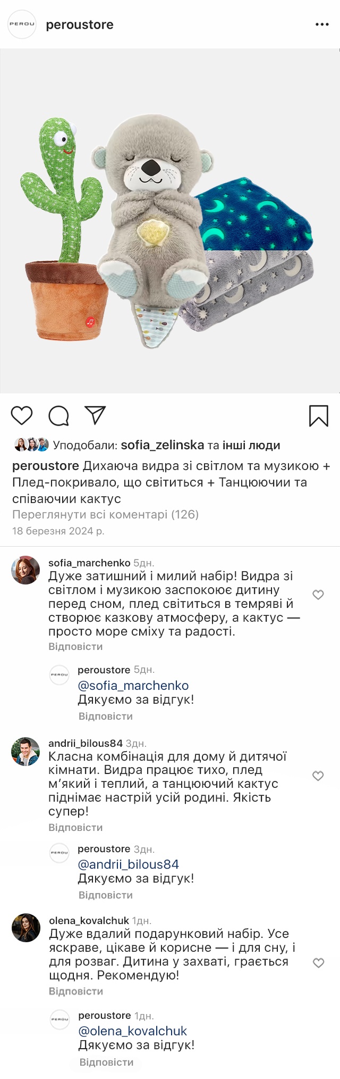340x1079 pixels.
Task: Like andrii_bilous84's comment
Action: 318,776
